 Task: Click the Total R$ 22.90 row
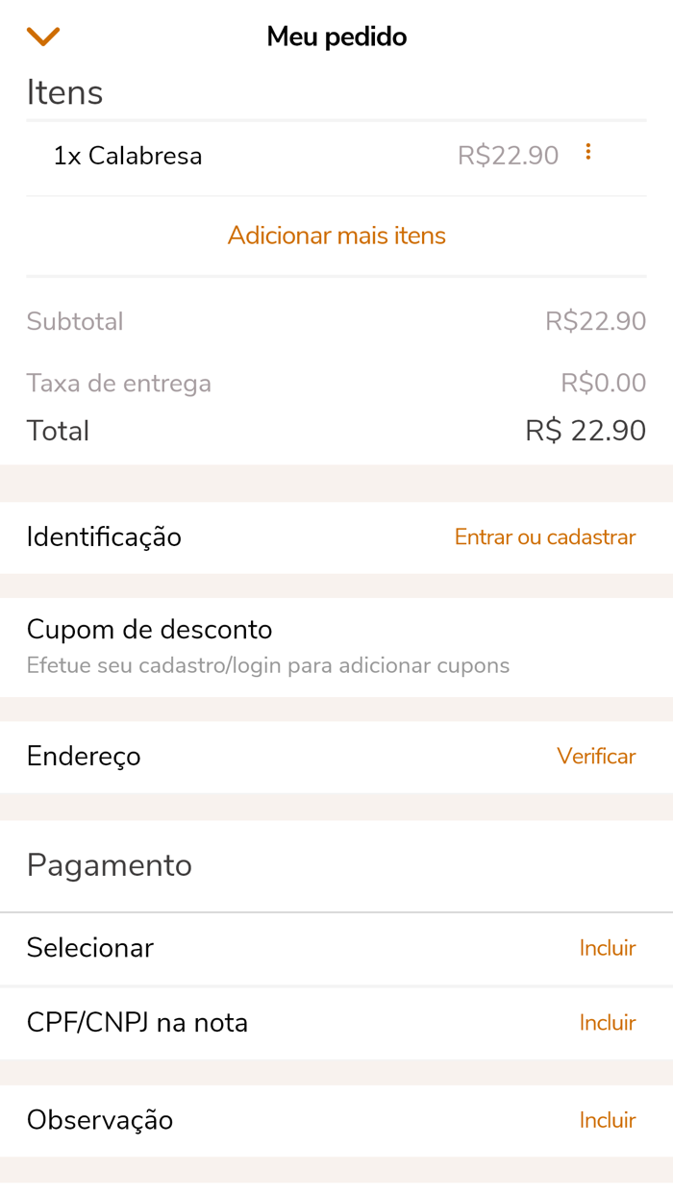point(336,430)
